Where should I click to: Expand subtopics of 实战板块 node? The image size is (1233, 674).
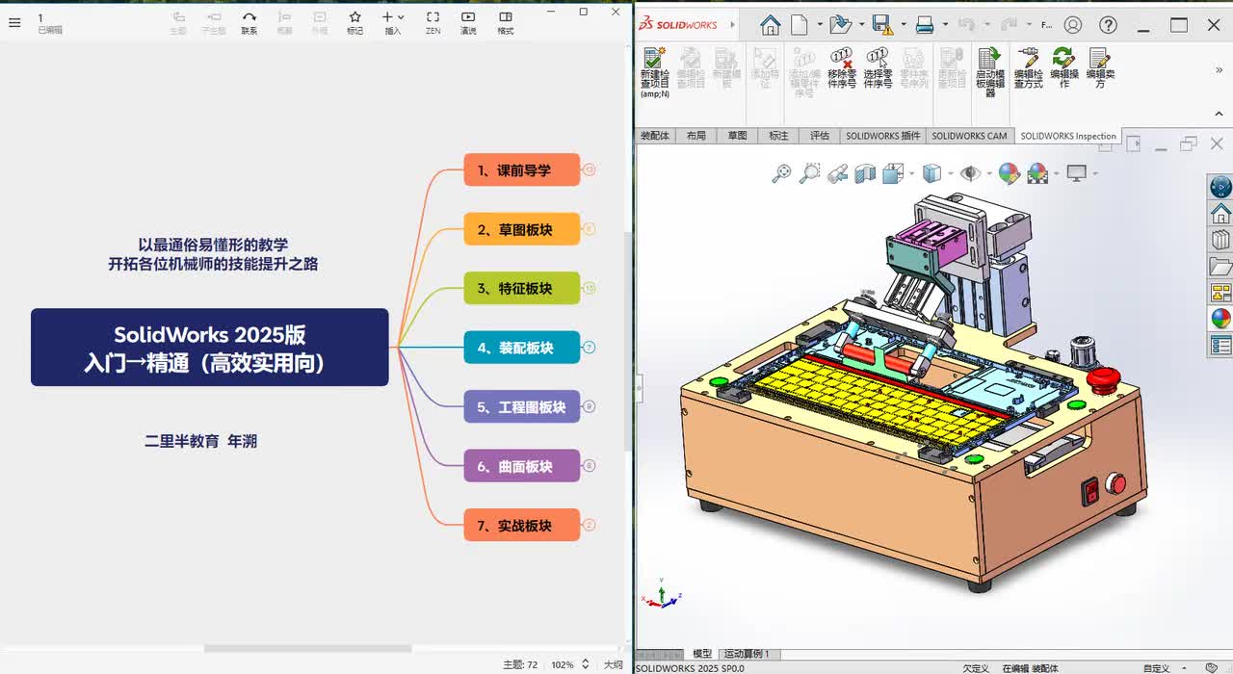coord(590,526)
